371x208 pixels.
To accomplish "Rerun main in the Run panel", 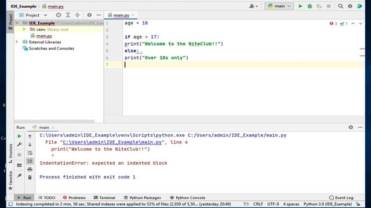I will coord(19,136).
